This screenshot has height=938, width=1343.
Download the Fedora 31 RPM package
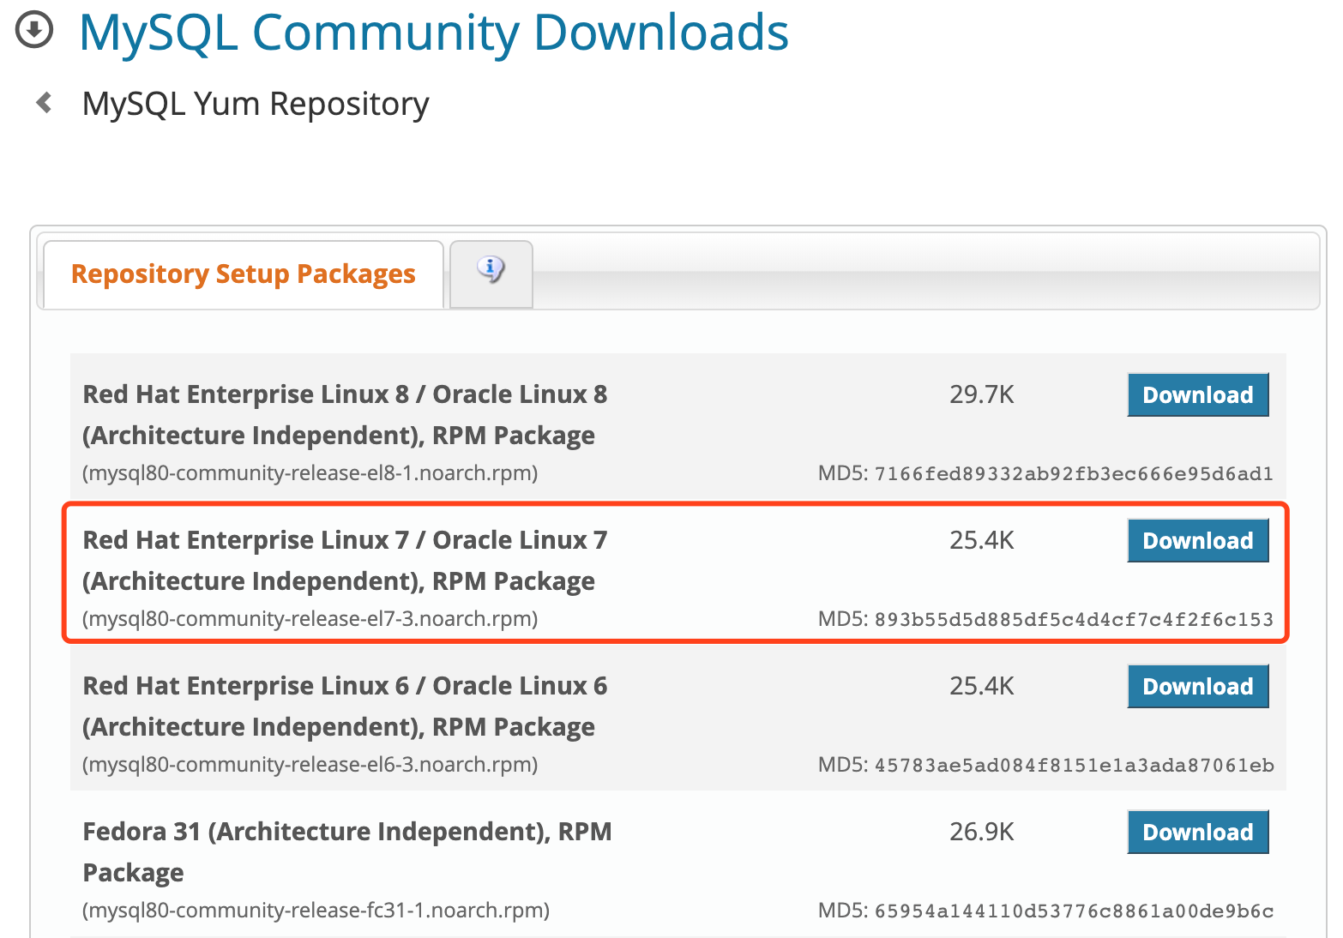click(x=1198, y=832)
